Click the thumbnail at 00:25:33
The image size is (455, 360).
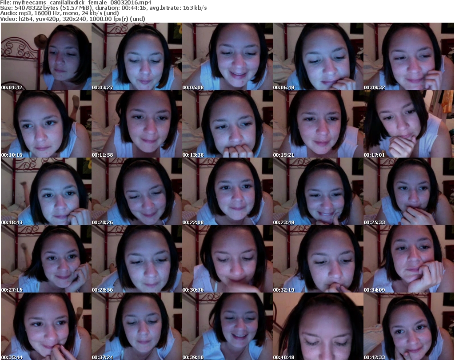[409, 192]
